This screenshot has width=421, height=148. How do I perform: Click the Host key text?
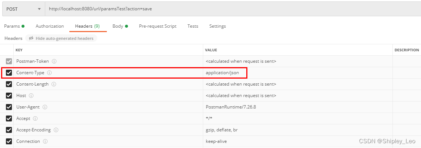21,96
